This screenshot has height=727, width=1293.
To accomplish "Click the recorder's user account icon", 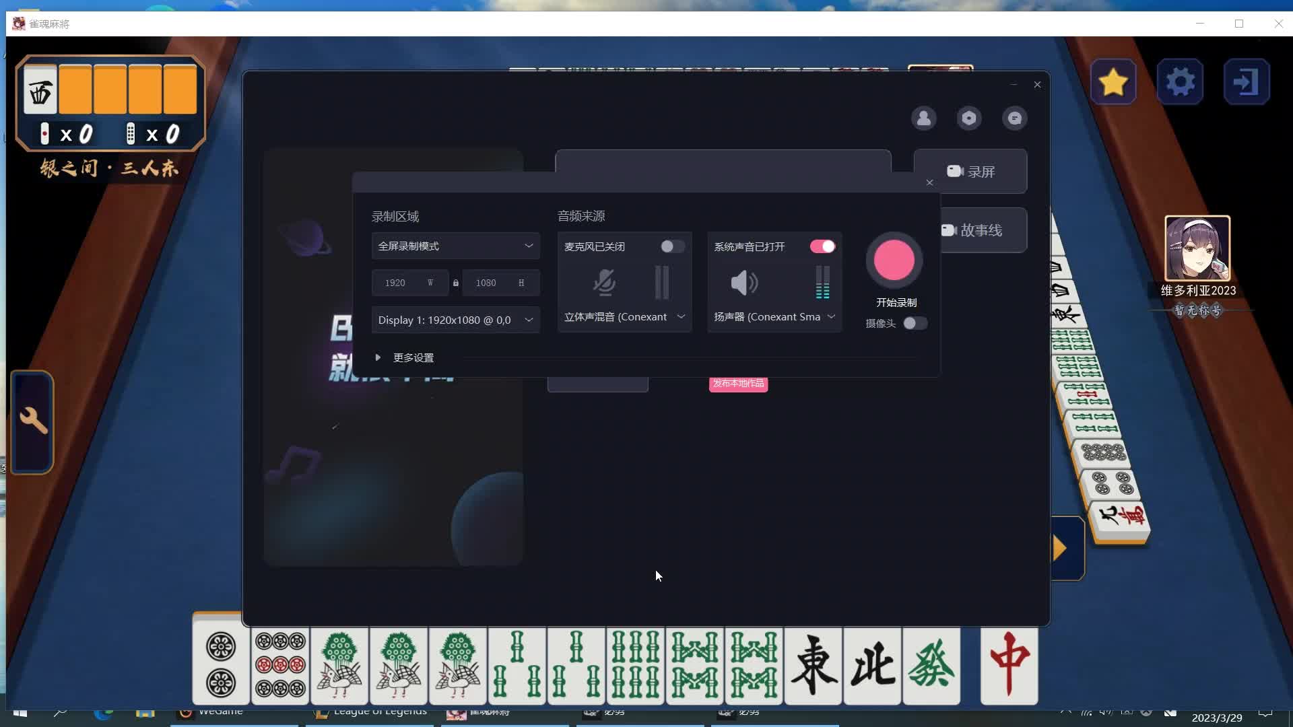I will click(x=924, y=118).
